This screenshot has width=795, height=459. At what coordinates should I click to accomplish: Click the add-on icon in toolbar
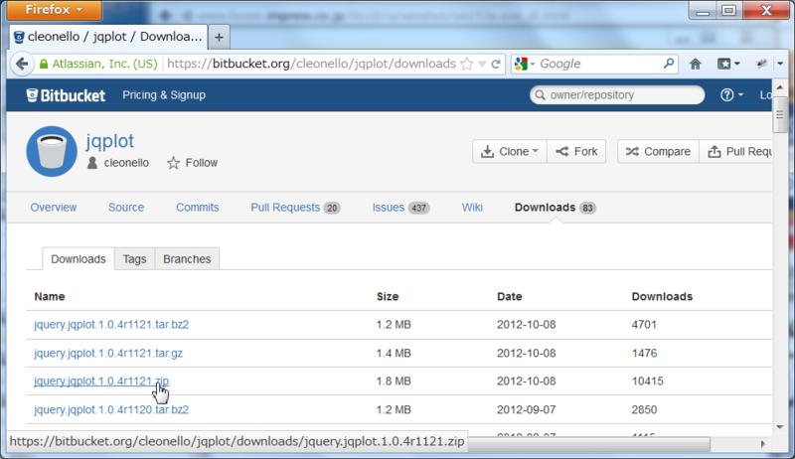tap(761, 64)
